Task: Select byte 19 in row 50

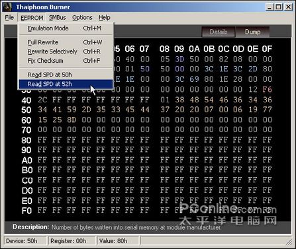Action: 253,110
